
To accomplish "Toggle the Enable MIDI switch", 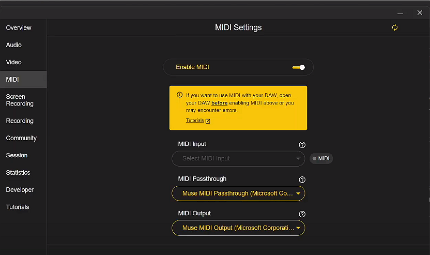I will [298, 67].
